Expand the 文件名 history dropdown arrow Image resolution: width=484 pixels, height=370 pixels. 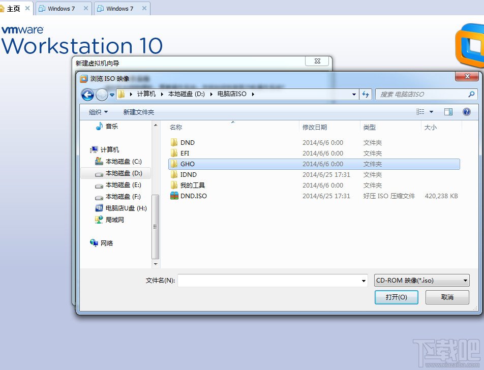click(364, 281)
